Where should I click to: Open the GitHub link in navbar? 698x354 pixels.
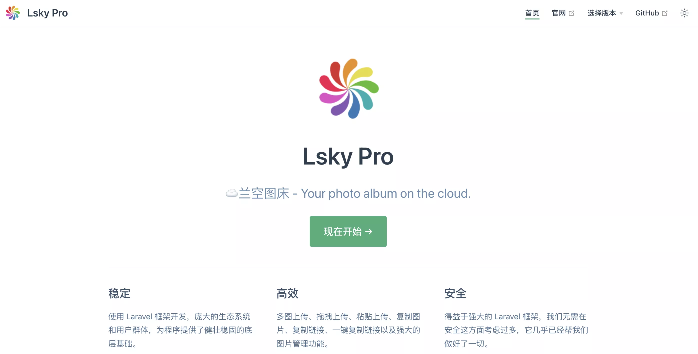point(651,13)
